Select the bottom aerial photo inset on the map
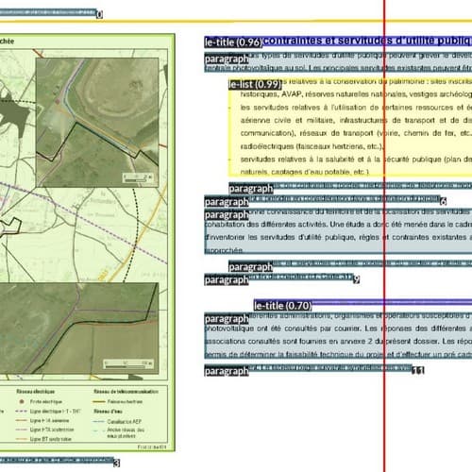Image resolution: width=472 pixels, height=472 pixels. [78, 329]
